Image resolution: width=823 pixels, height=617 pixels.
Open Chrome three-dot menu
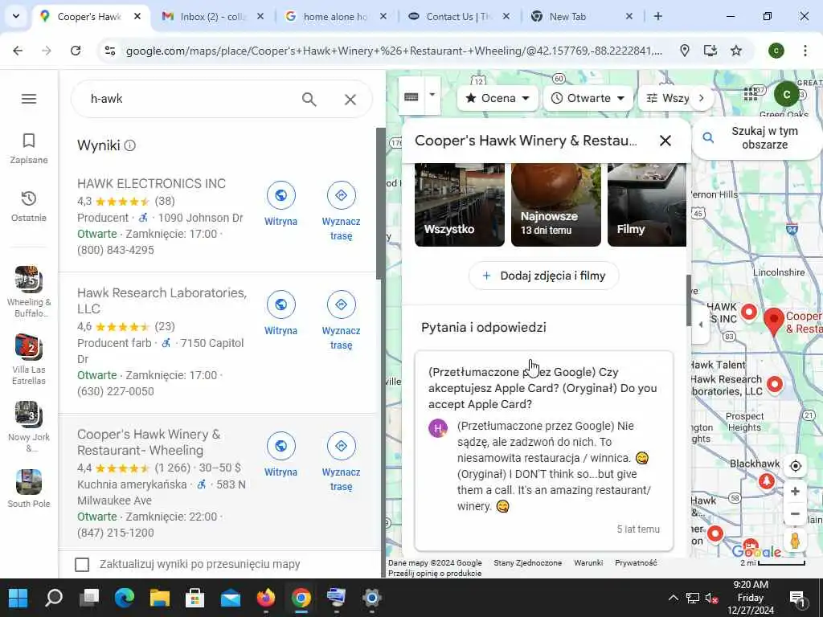tap(805, 51)
